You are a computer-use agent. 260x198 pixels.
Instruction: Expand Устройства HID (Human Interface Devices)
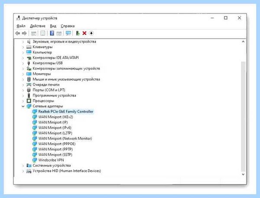click(x=23, y=171)
